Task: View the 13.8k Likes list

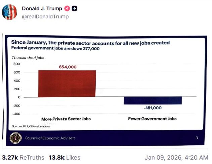Action: point(65,157)
